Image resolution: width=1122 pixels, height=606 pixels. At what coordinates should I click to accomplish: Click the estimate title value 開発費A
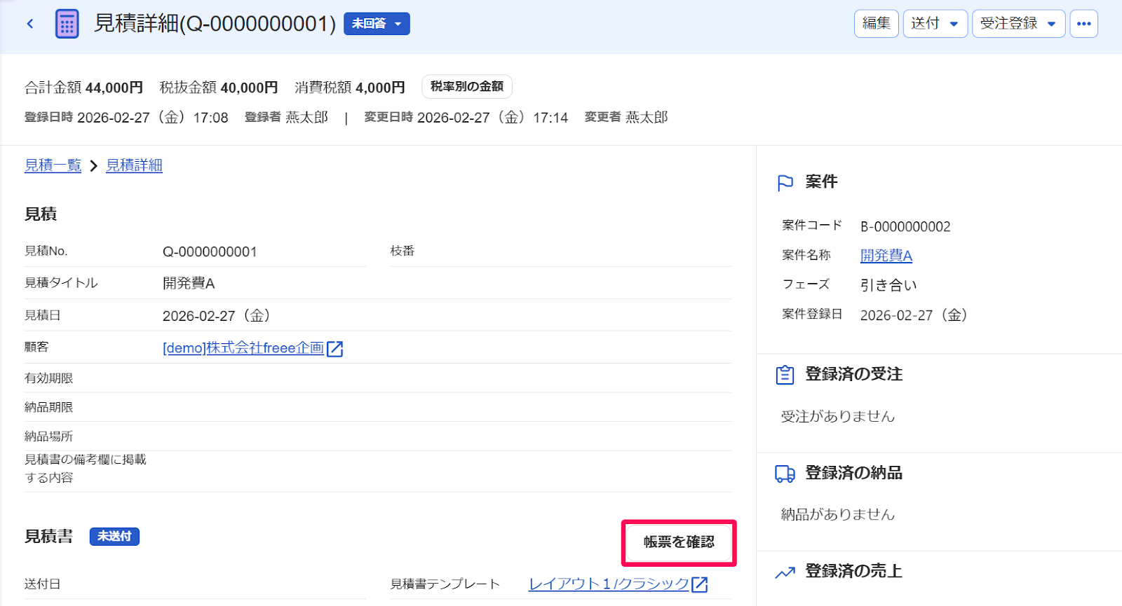[189, 283]
